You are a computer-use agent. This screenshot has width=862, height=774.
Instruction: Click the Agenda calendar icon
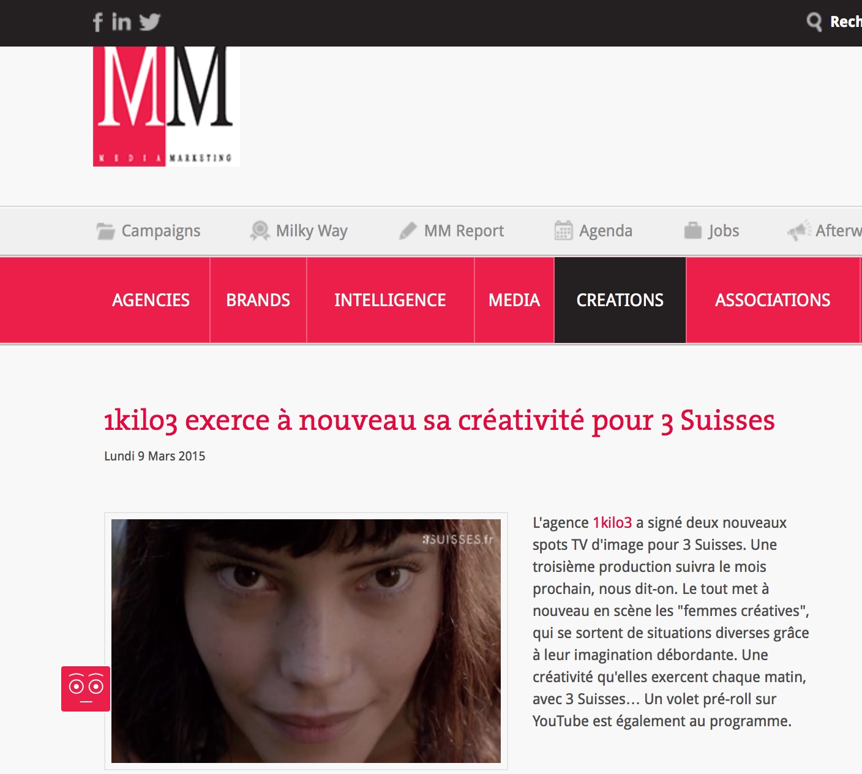563,231
